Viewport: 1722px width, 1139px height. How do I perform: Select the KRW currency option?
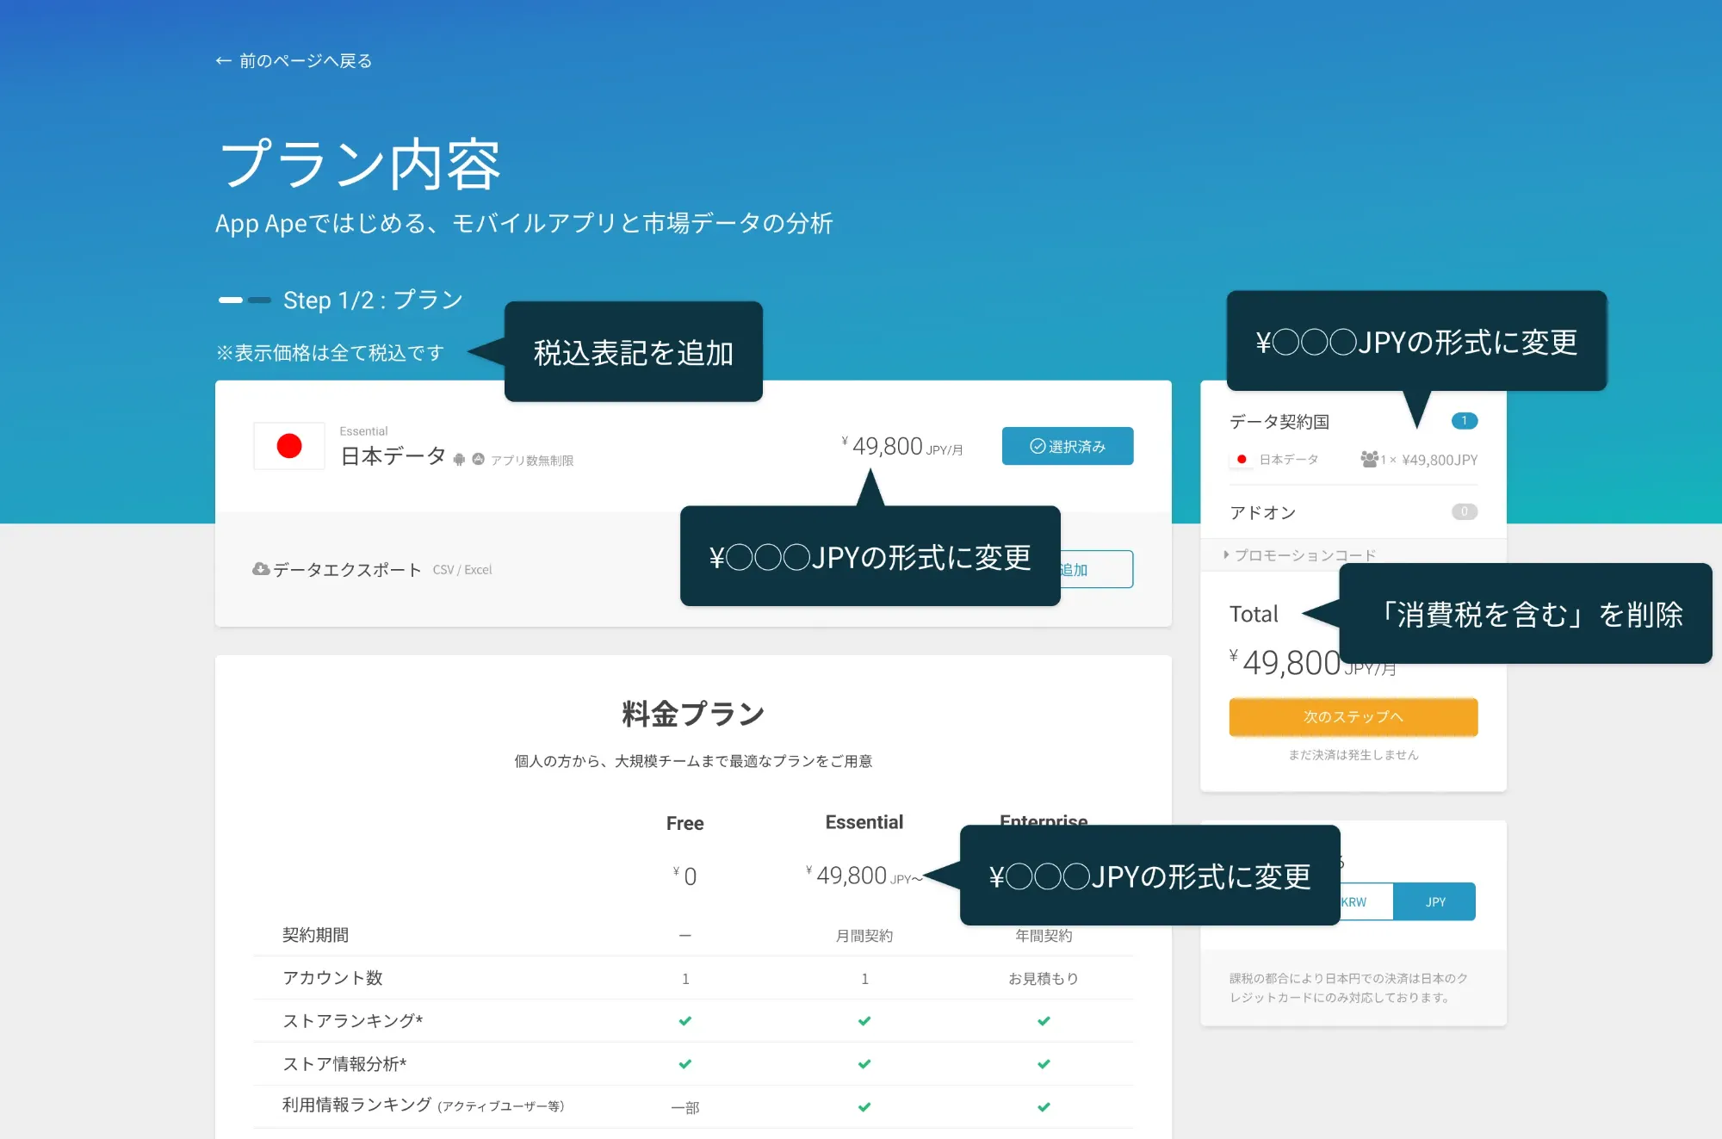pyautogui.click(x=1366, y=901)
